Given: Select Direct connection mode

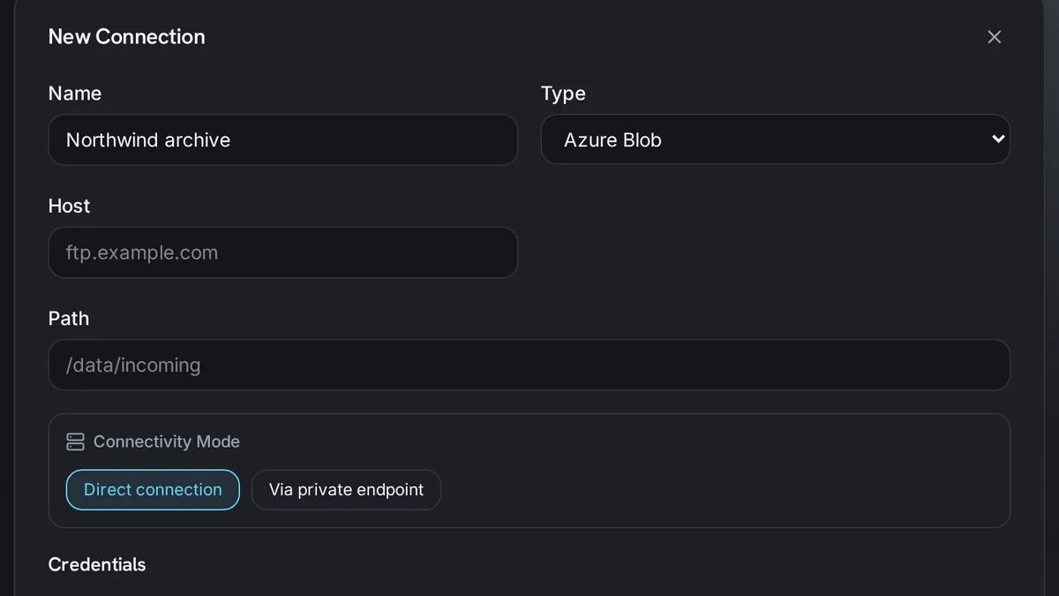Looking at the screenshot, I should tap(153, 490).
